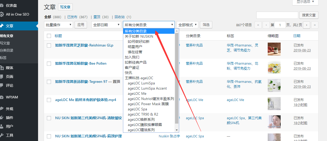This screenshot has height=141, width=327.
Task: Click the search articles text field
Action: click(277, 15)
